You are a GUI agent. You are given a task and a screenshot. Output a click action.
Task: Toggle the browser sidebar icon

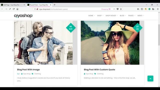142,9
